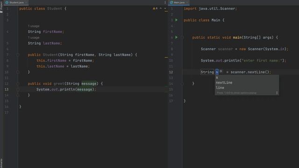Switch to the Main.java editor tab
The height and width of the screenshot is (168, 299).
click(x=178, y=2)
